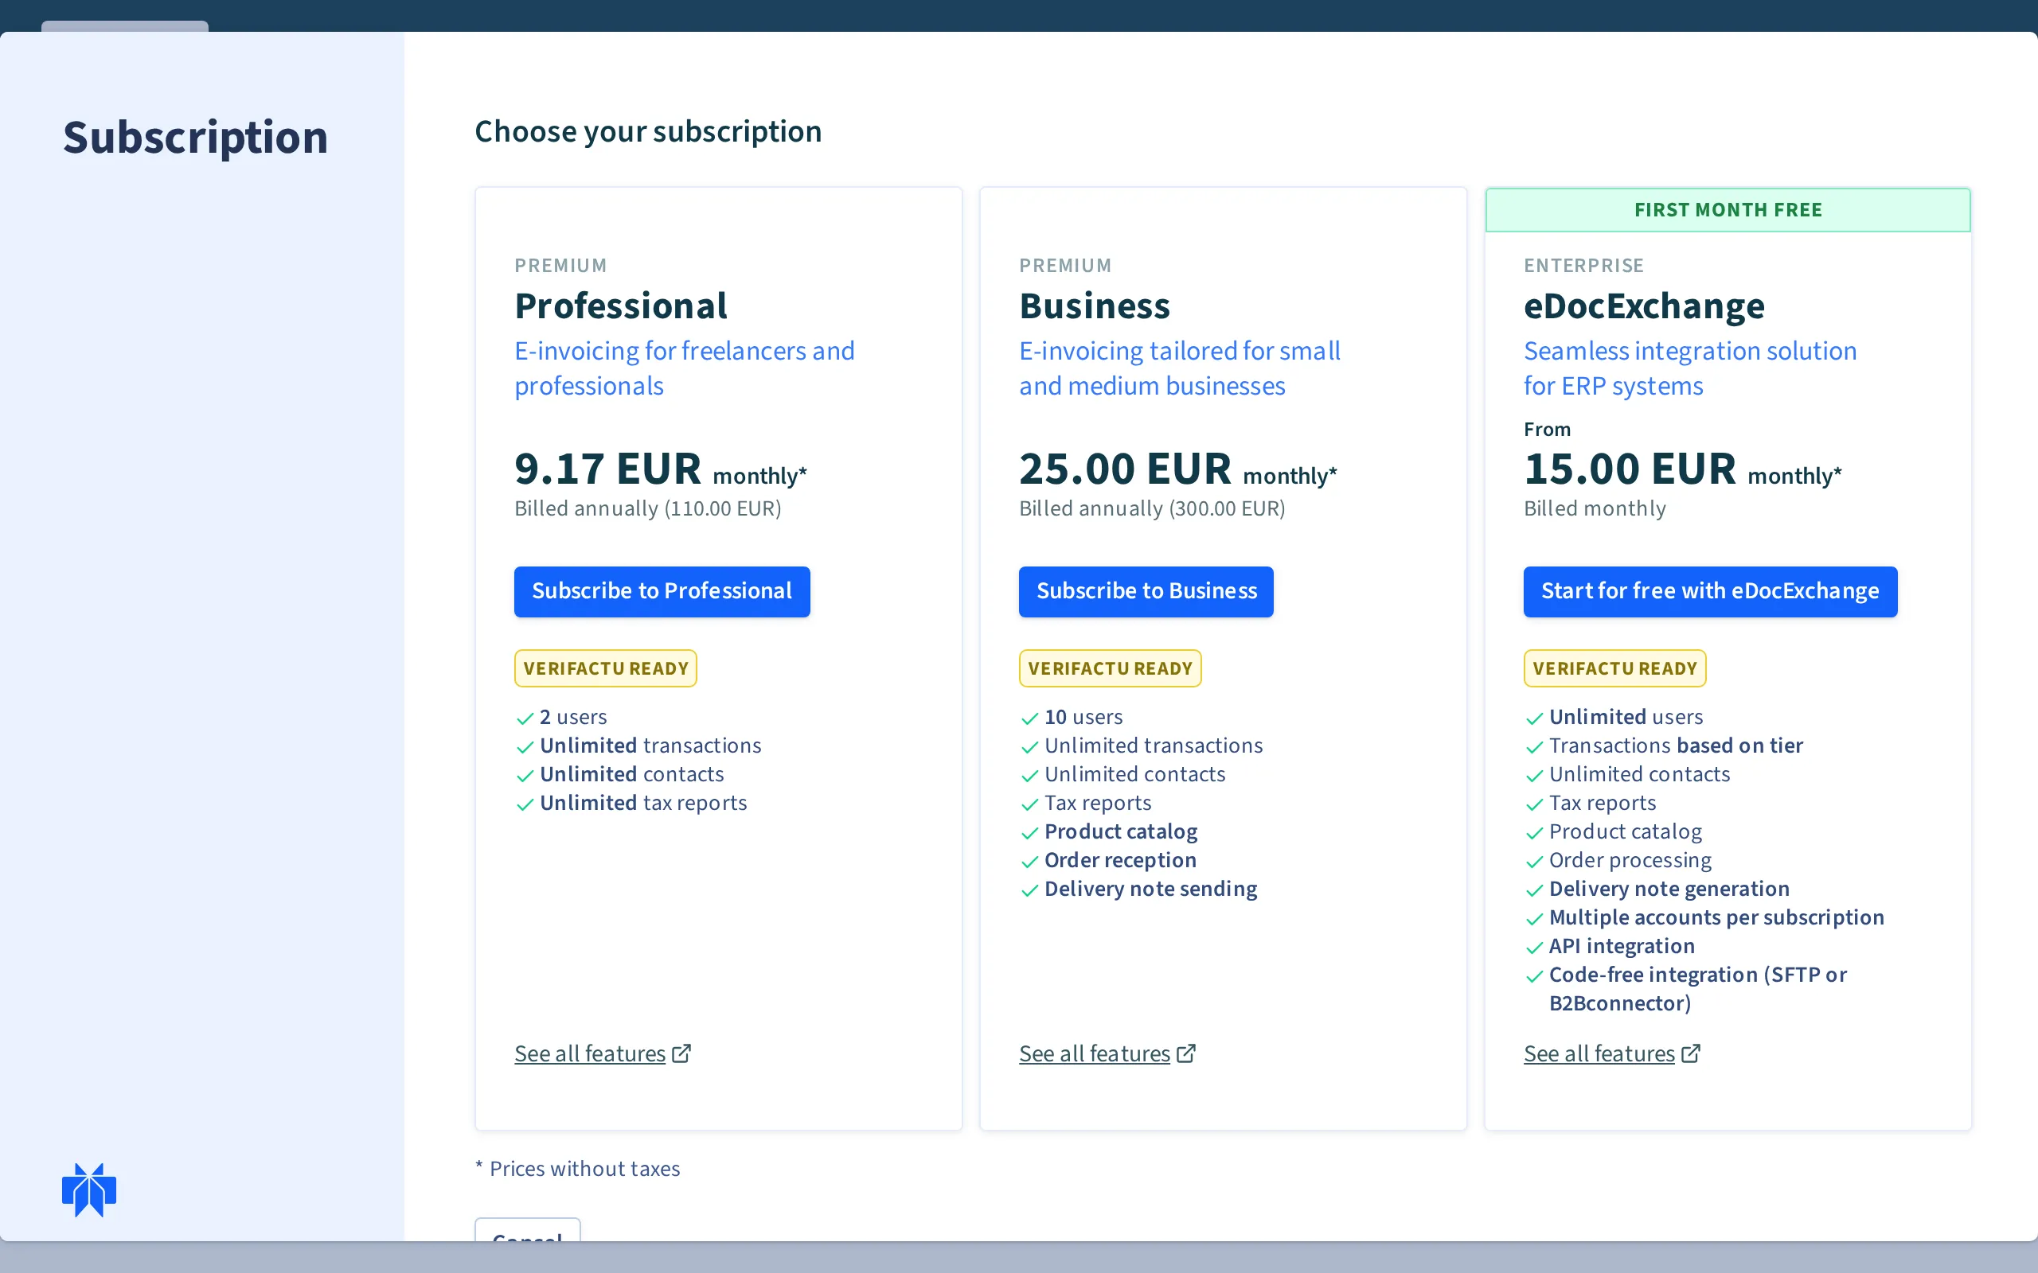Open See all features under Professional

click(591, 1053)
